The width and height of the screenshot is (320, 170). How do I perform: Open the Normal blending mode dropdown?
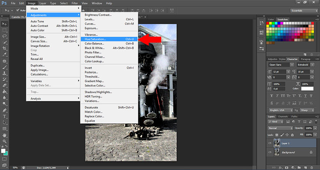pyautogui.click(x=280, y=128)
